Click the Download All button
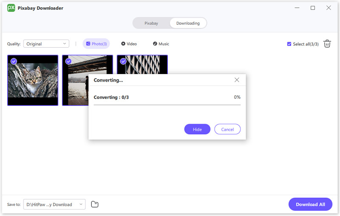This screenshot has height=216, width=340. tap(310, 204)
